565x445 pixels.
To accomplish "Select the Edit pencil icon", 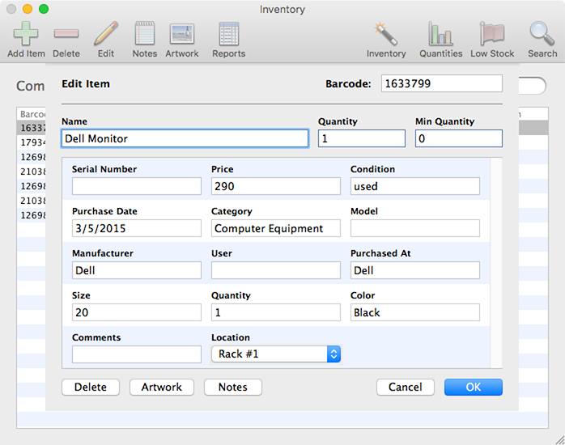I will [106, 33].
